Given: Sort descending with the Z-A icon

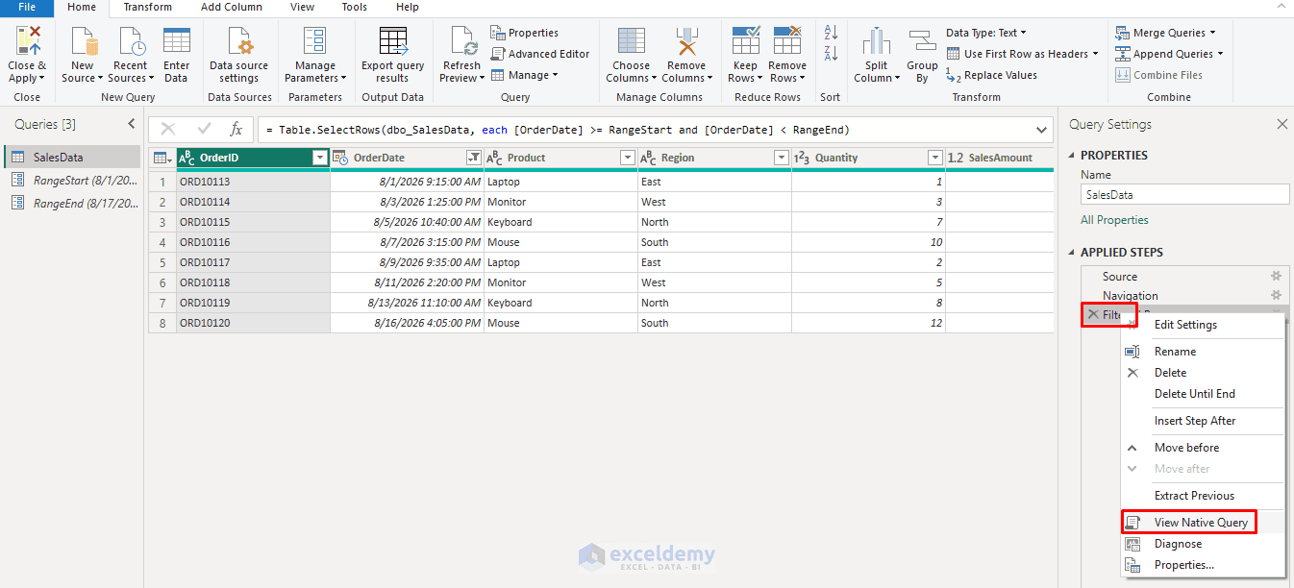Looking at the screenshot, I should tap(832, 54).
